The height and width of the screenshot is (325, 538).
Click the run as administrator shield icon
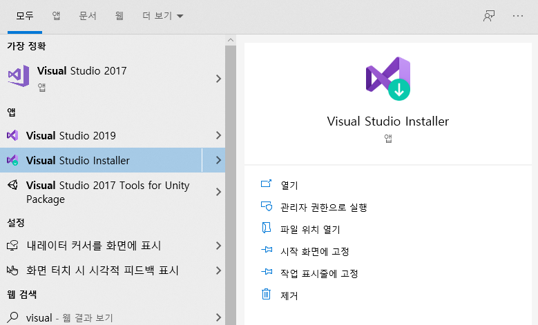pos(267,206)
